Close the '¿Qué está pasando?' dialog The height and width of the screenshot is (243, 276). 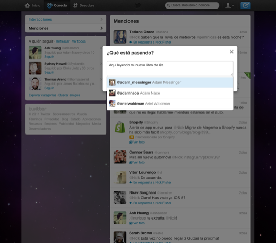[231, 52]
